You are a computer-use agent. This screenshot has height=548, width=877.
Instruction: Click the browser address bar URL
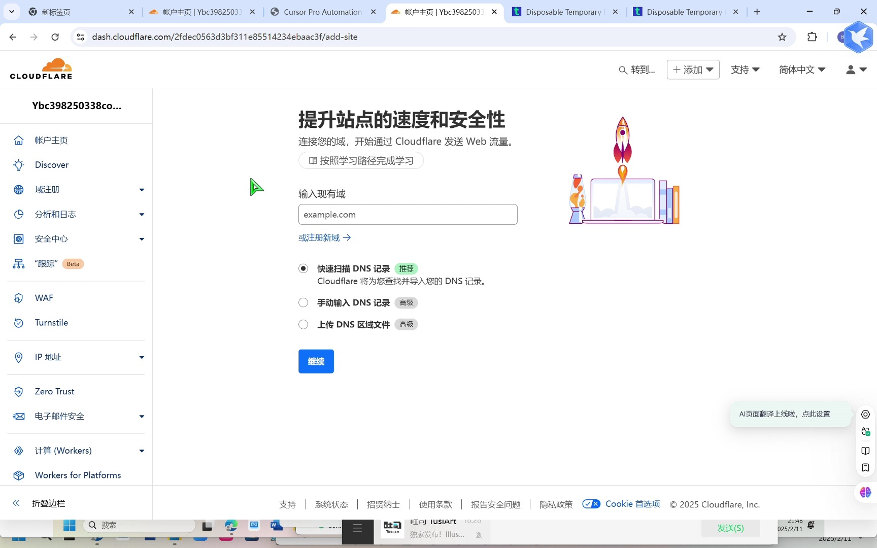(225, 37)
